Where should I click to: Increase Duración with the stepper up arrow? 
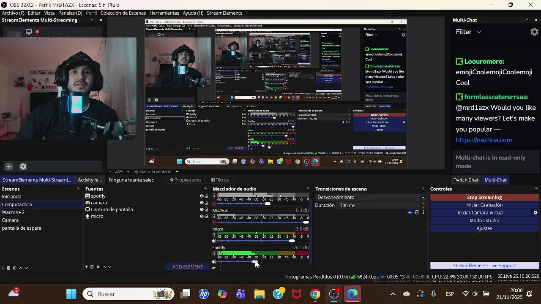423,204
